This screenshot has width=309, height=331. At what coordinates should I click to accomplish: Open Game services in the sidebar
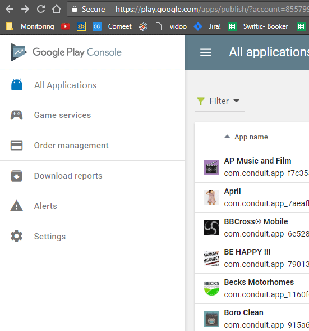[63, 115]
